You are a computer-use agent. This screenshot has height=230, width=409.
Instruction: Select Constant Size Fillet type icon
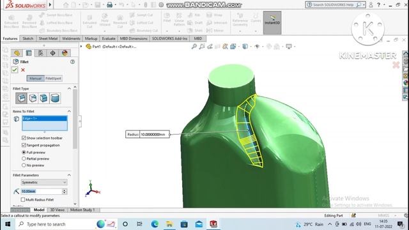tap(21, 98)
